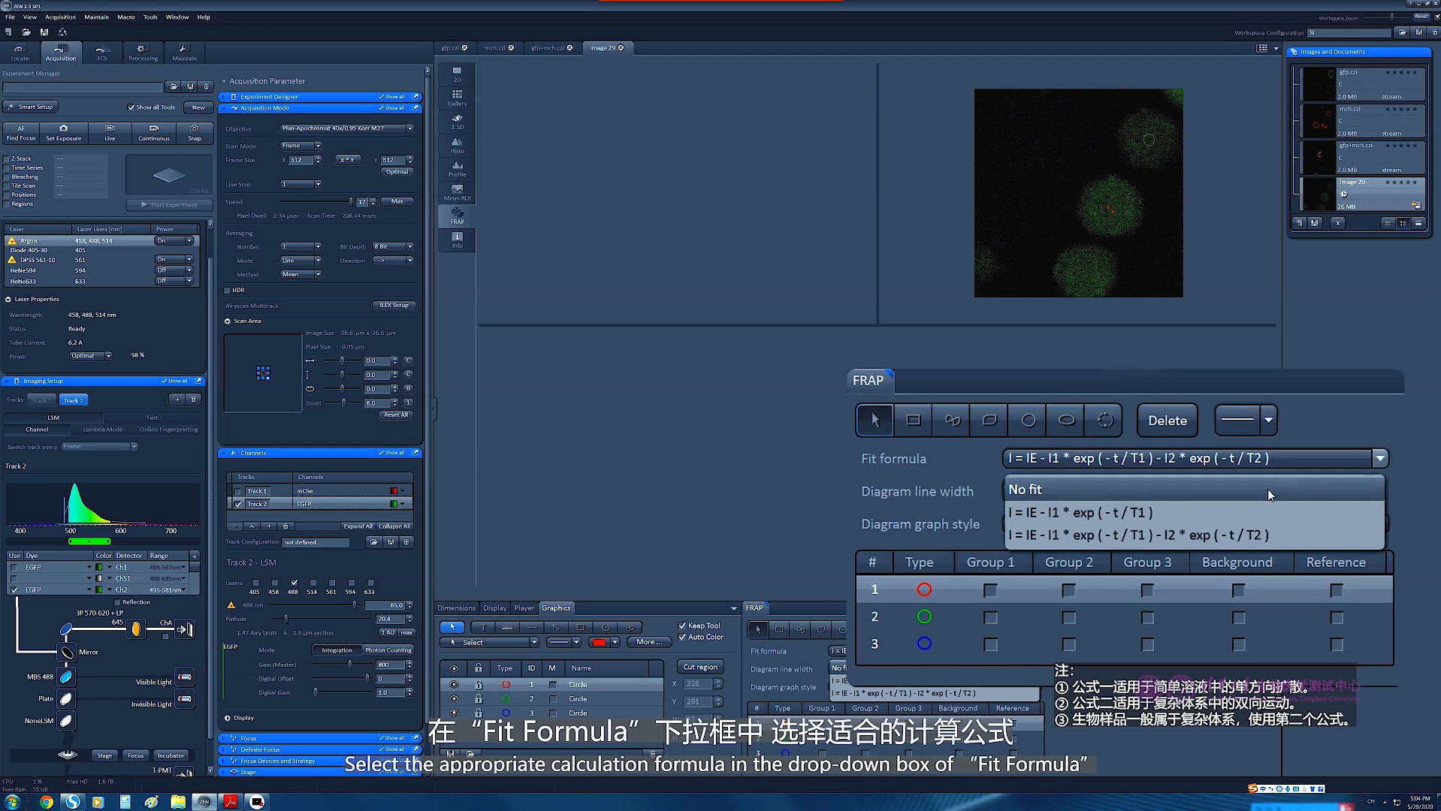Image resolution: width=1441 pixels, height=811 pixels.
Task: Select the circle-with-handles tool in enlarged FRAP panel
Action: 1105,421
